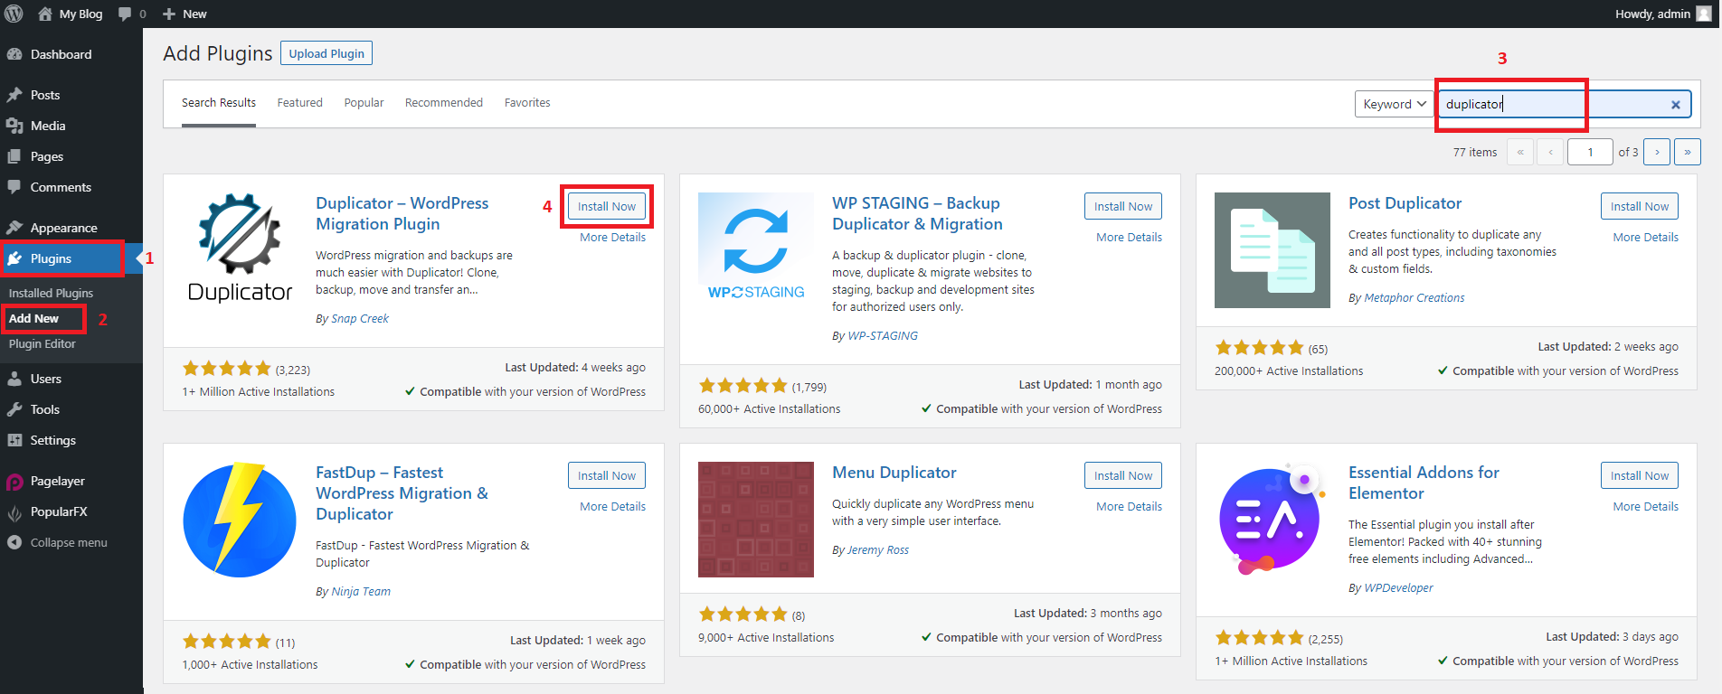The width and height of the screenshot is (1722, 694).
Task: Open the Howdy, admin account menu
Action: (1662, 14)
